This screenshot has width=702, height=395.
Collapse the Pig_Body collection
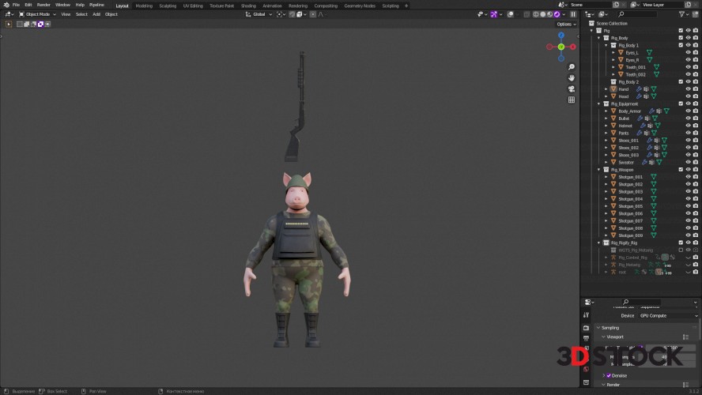pyautogui.click(x=599, y=38)
